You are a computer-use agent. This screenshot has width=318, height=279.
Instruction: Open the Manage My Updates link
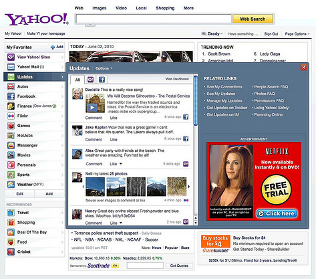pyautogui.click(x=224, y=101)
